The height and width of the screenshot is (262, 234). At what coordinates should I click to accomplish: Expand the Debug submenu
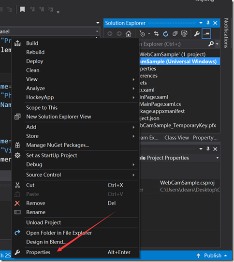click(x=133, y=164)
